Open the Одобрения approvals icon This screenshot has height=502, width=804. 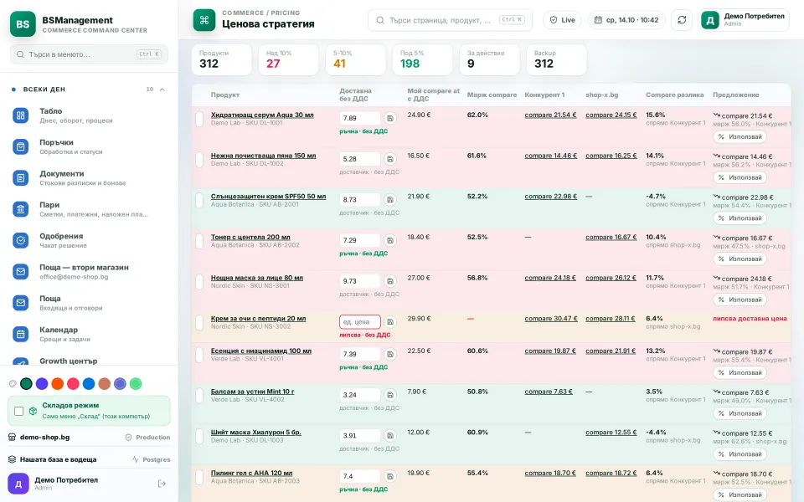pyautogui.click(x=20, y=240)
